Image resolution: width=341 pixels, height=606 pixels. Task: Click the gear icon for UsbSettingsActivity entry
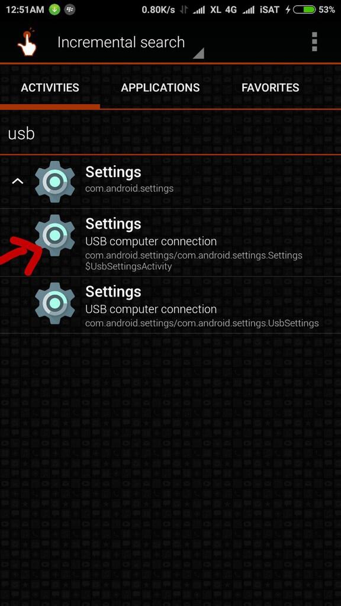[x=55, y=234]
